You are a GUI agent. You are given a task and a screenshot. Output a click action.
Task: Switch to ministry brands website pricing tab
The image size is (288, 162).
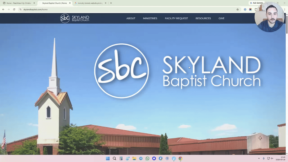pyautogui.click(x=90, y=3)
